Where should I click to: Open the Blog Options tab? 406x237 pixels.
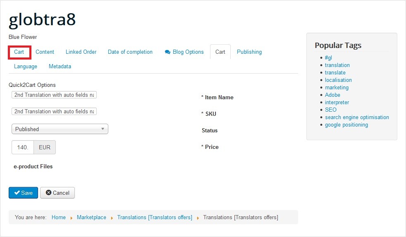pos(184,52)
